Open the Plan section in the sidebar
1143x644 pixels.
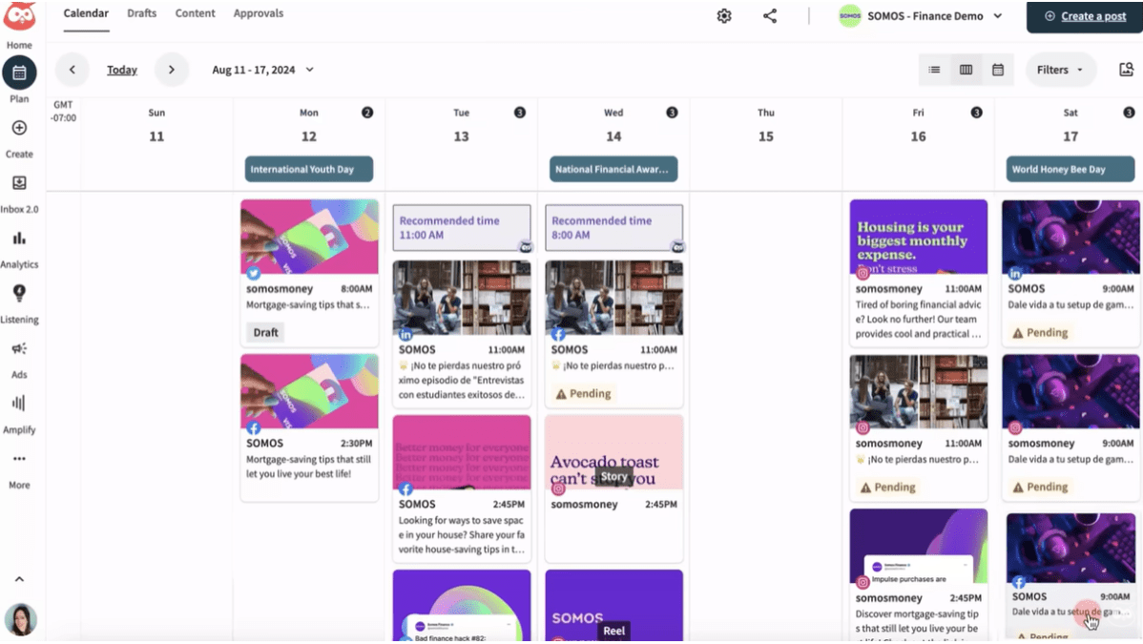click(20, 81)
